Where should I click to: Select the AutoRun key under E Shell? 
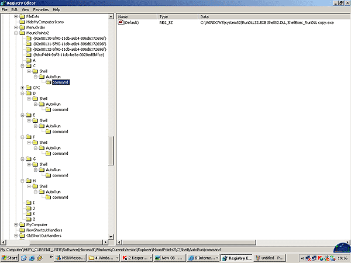tap(53, 126)
